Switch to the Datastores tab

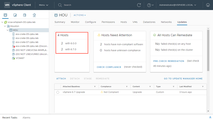(x=149, y=22)
